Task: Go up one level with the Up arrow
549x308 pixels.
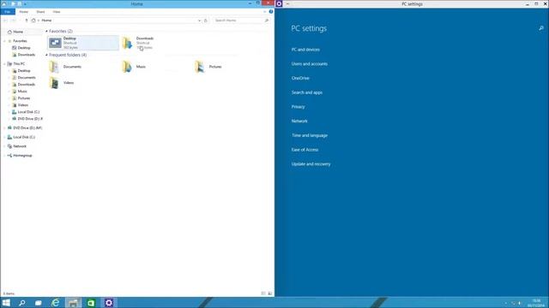Action: tap(27, 21)
